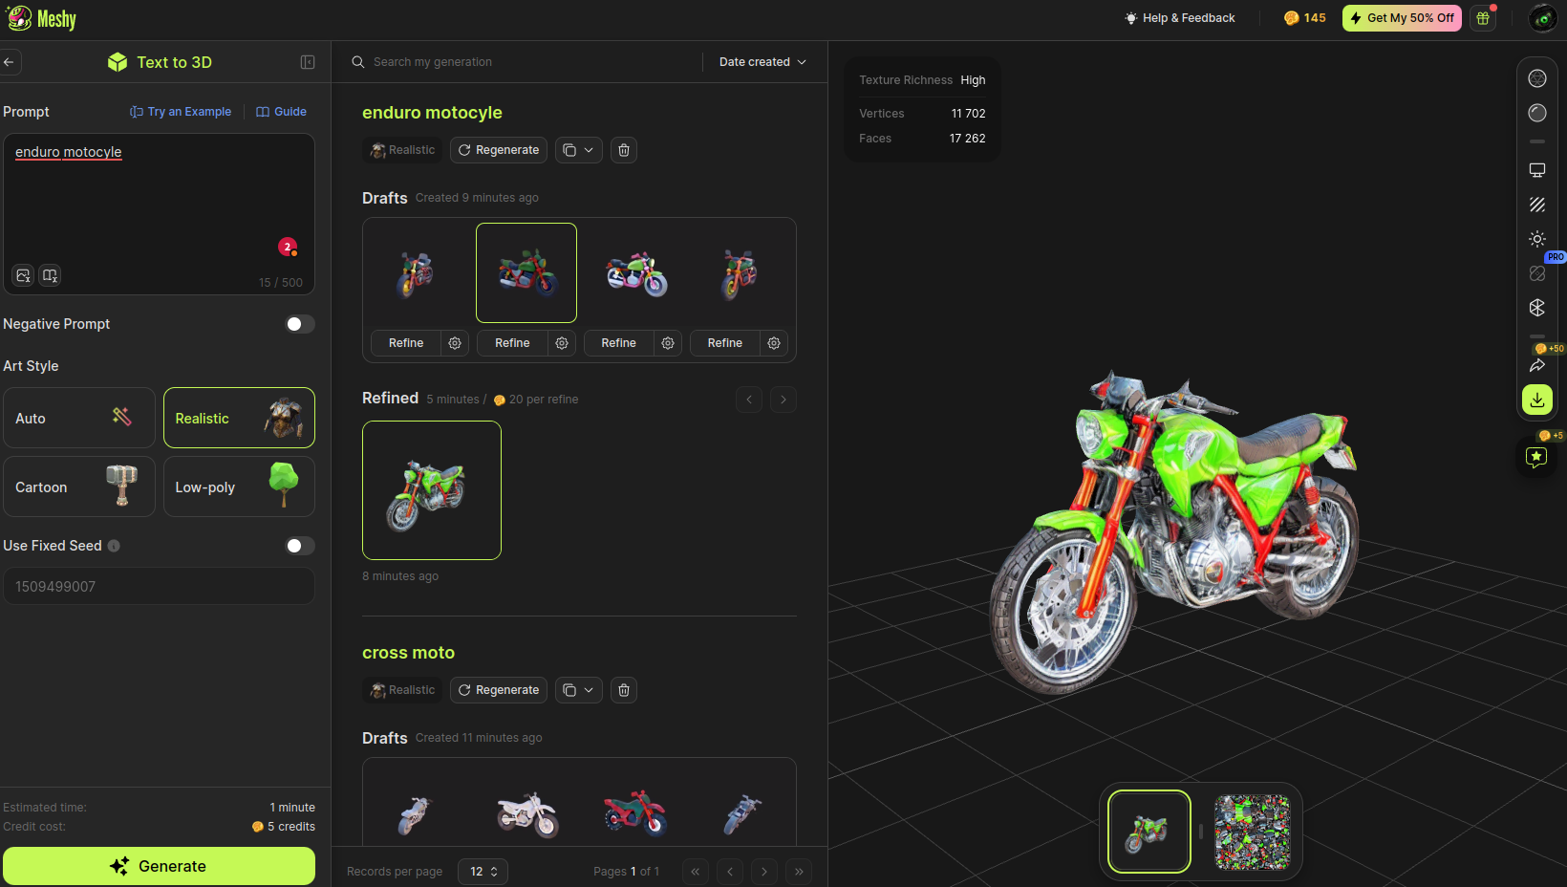Select the Cartoon art style
The height and width of the screenshot is (887, 1567).
(x=79, y=487)
